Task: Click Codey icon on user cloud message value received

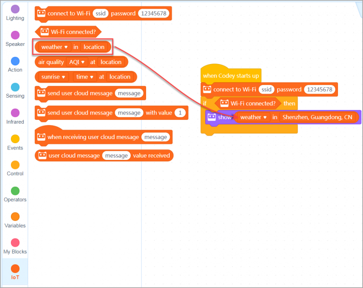Action: pos(42,155)
